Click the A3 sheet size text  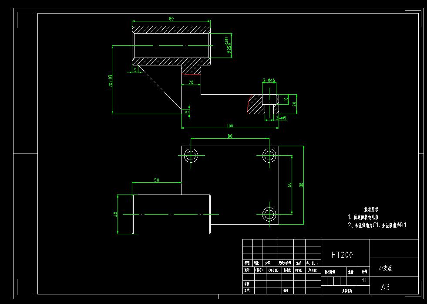click(x=385, y=287)
